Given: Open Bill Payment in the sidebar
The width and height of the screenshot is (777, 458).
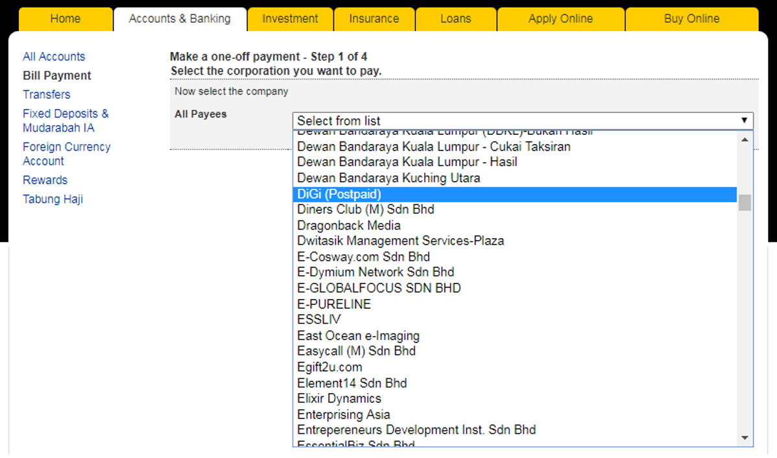Looking at the screenshot, I should [57, 75].
